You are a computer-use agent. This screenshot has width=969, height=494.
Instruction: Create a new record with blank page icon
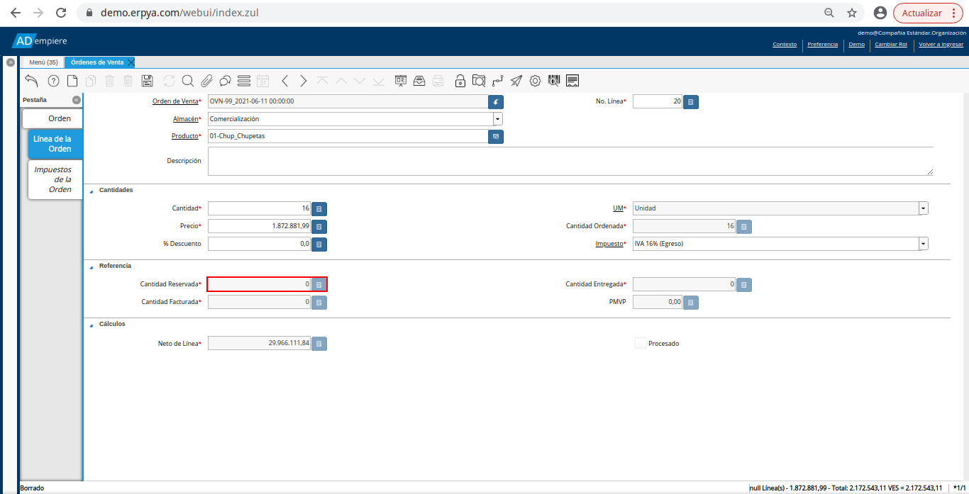72,81
